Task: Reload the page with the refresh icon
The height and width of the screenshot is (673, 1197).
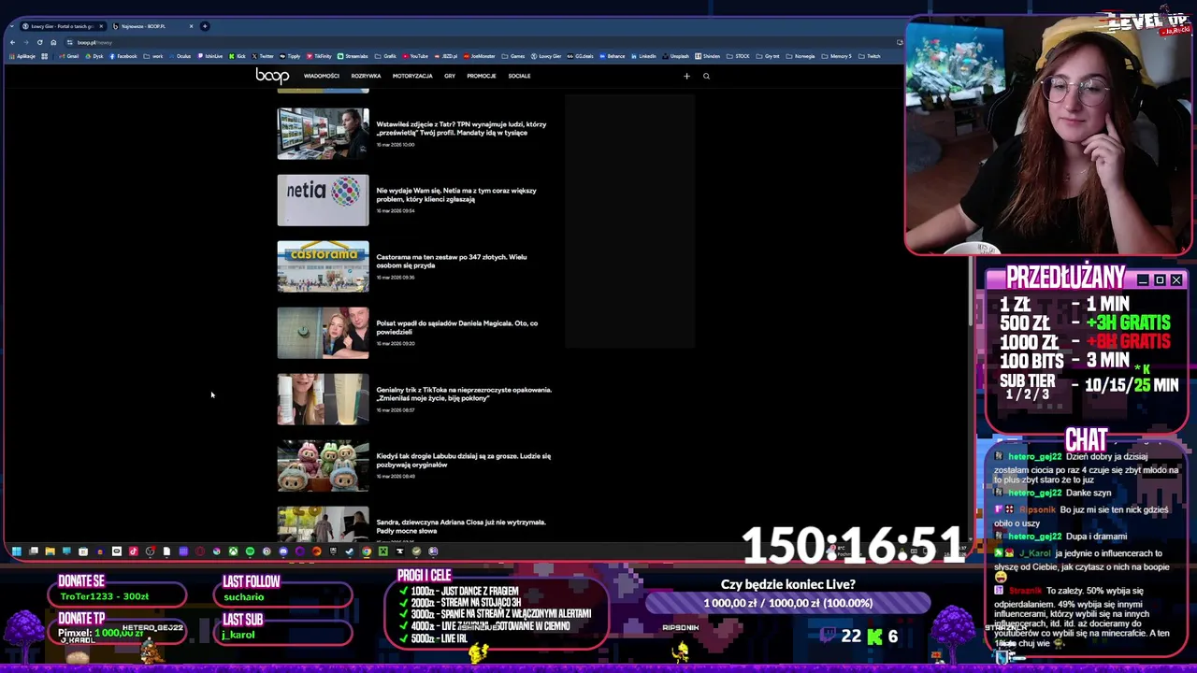Action: pyautogui.click(x=39, y=42)
